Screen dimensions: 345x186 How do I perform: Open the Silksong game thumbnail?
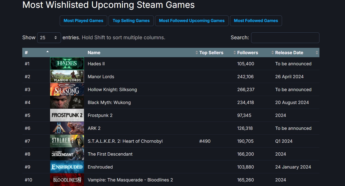pyautogui.click(x=67, y=89)
